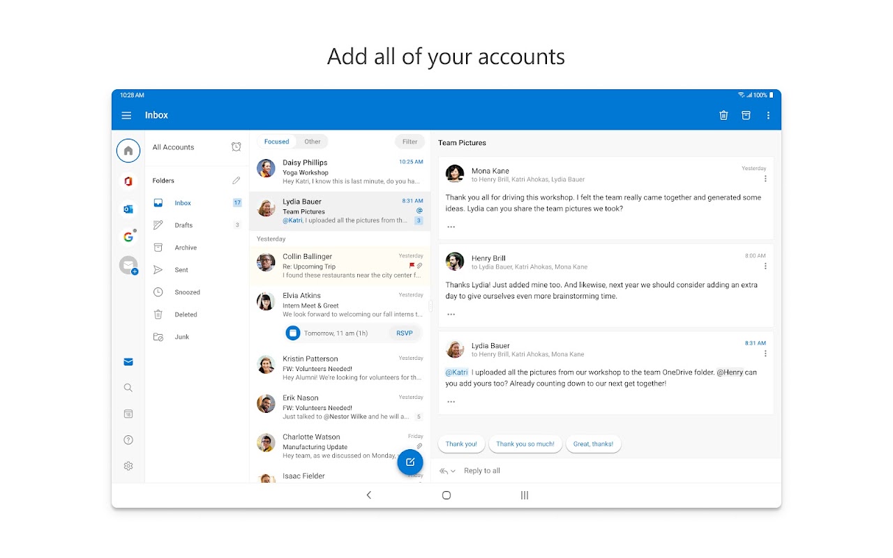This screenshot has width=893, height=558.
Task: Send quick reply 'Thank you!'
Action: click(x=461, y=444)
